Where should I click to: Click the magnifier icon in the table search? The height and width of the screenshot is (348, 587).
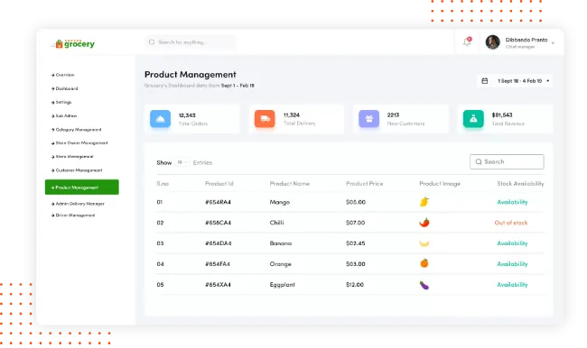click(479, 162)
